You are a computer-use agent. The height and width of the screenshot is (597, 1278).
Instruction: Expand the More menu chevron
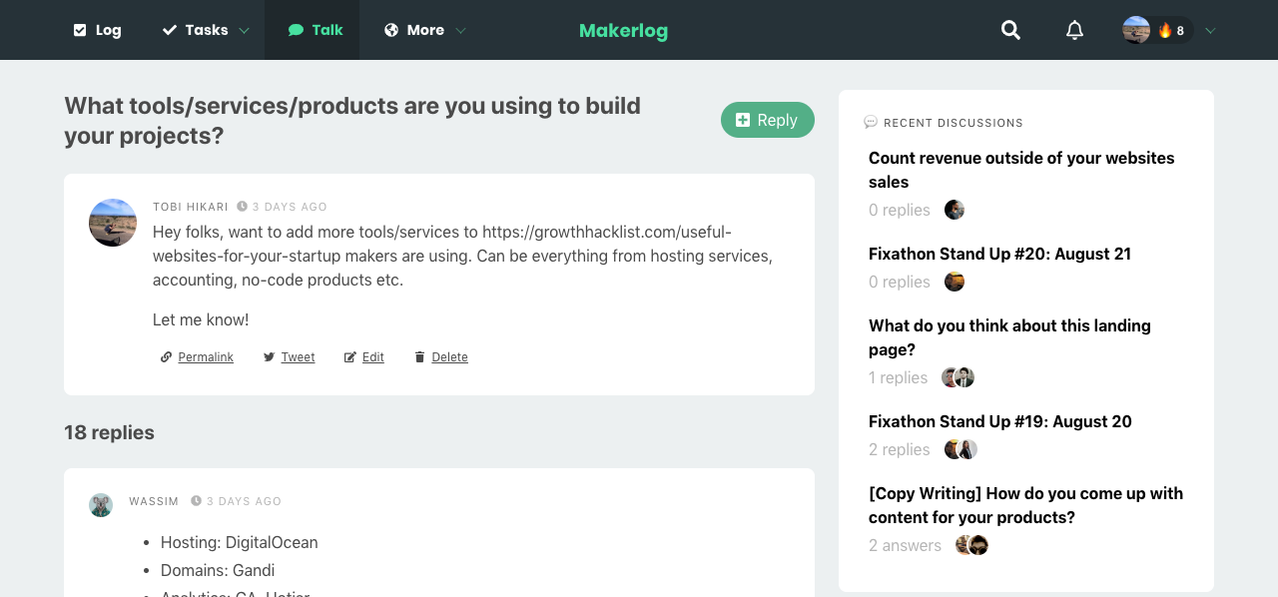[460, 31]
